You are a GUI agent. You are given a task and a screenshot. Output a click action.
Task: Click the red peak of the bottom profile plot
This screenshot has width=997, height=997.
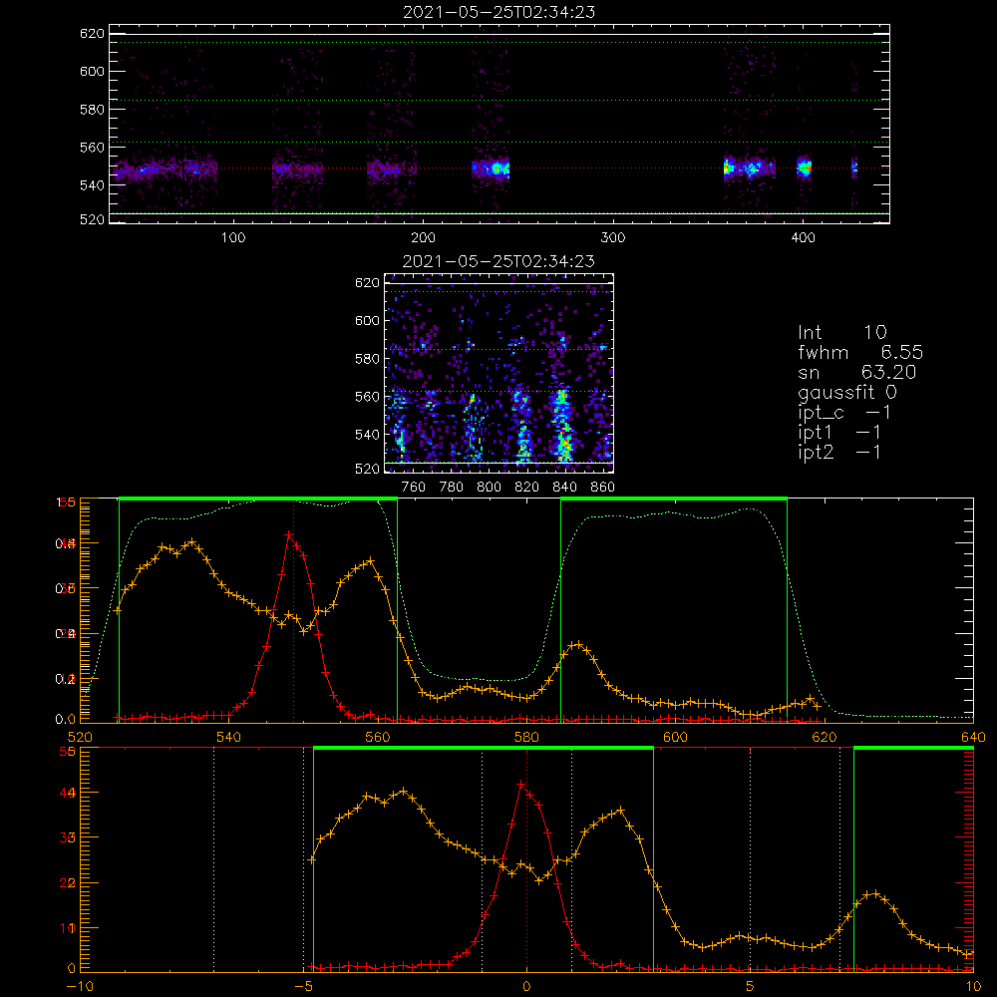click(521, 785)
